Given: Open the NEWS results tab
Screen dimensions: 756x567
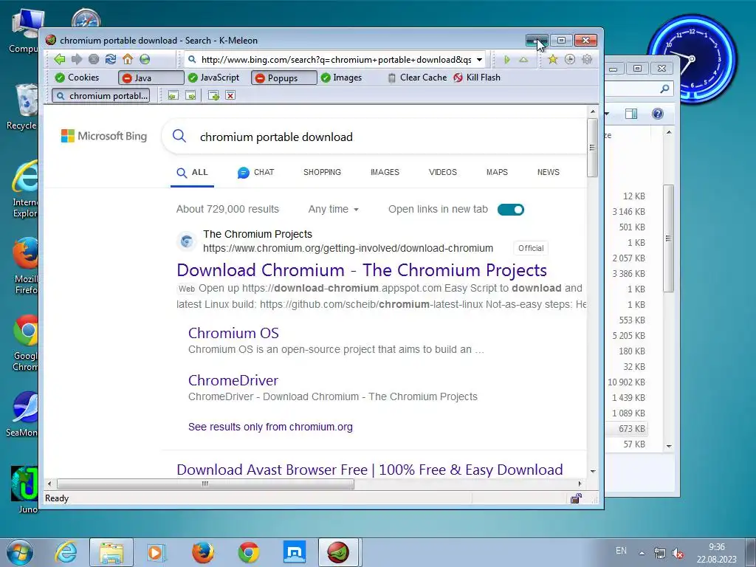Looking at the screenshot, I should click(x=549, y=172).
